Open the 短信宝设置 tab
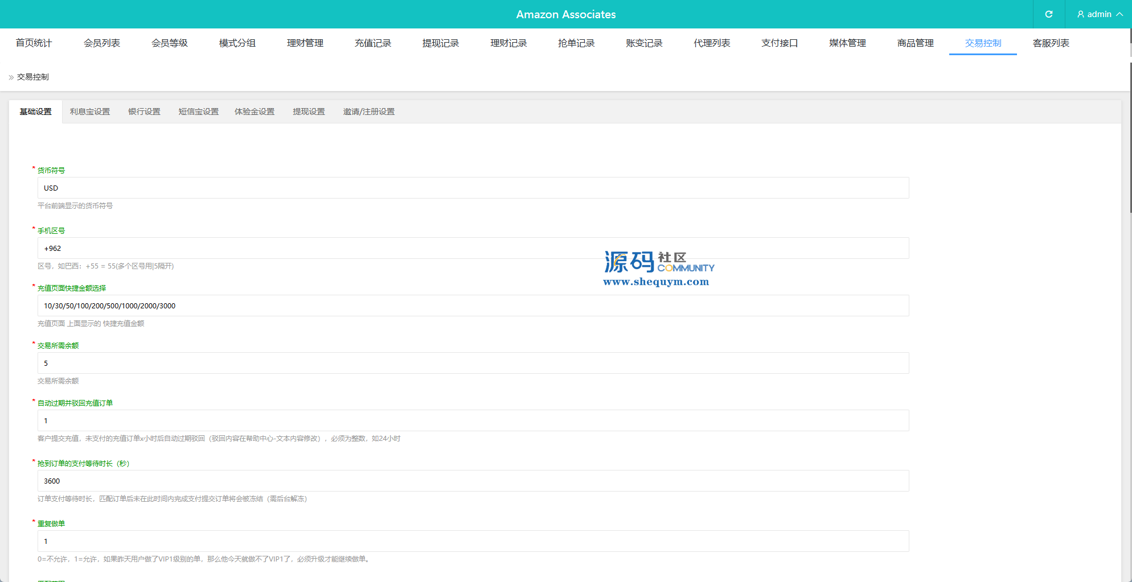Image resolution: width=1132 pixels, height=582 pixels. pos(198,112)
